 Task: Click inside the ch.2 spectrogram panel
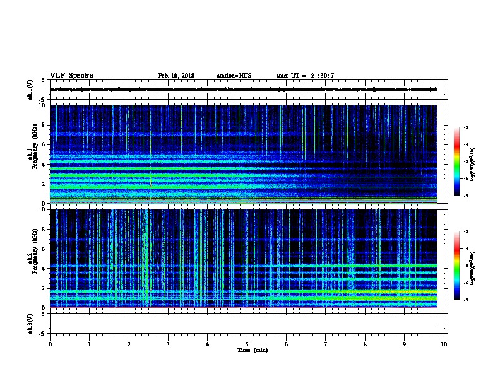click(243, 259)
